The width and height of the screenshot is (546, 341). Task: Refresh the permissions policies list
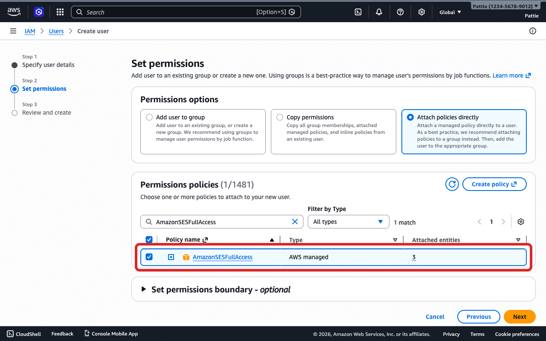click(452, 184)
